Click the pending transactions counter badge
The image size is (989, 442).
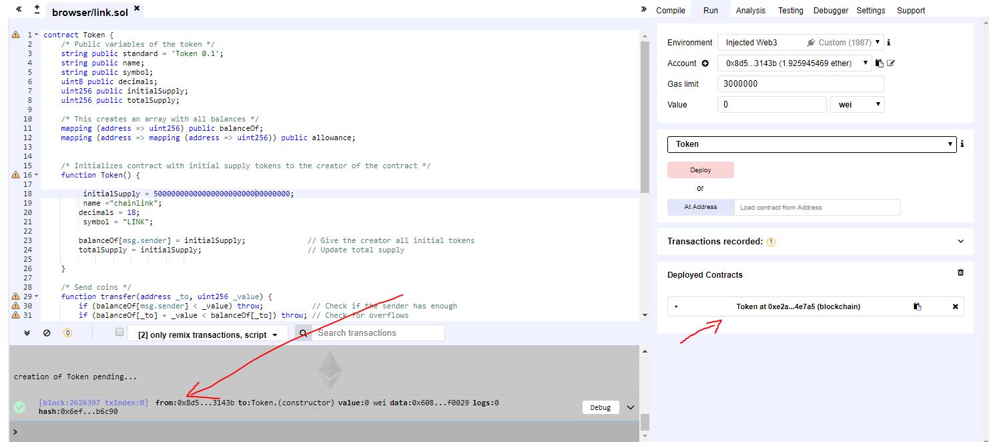67,333
